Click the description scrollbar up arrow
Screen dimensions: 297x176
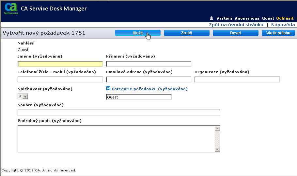point(217,129)
